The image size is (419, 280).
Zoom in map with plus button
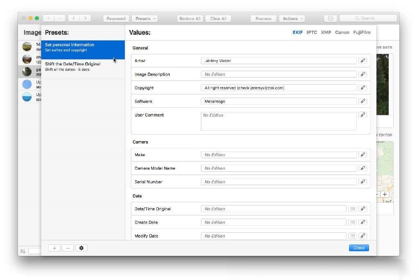385,195
